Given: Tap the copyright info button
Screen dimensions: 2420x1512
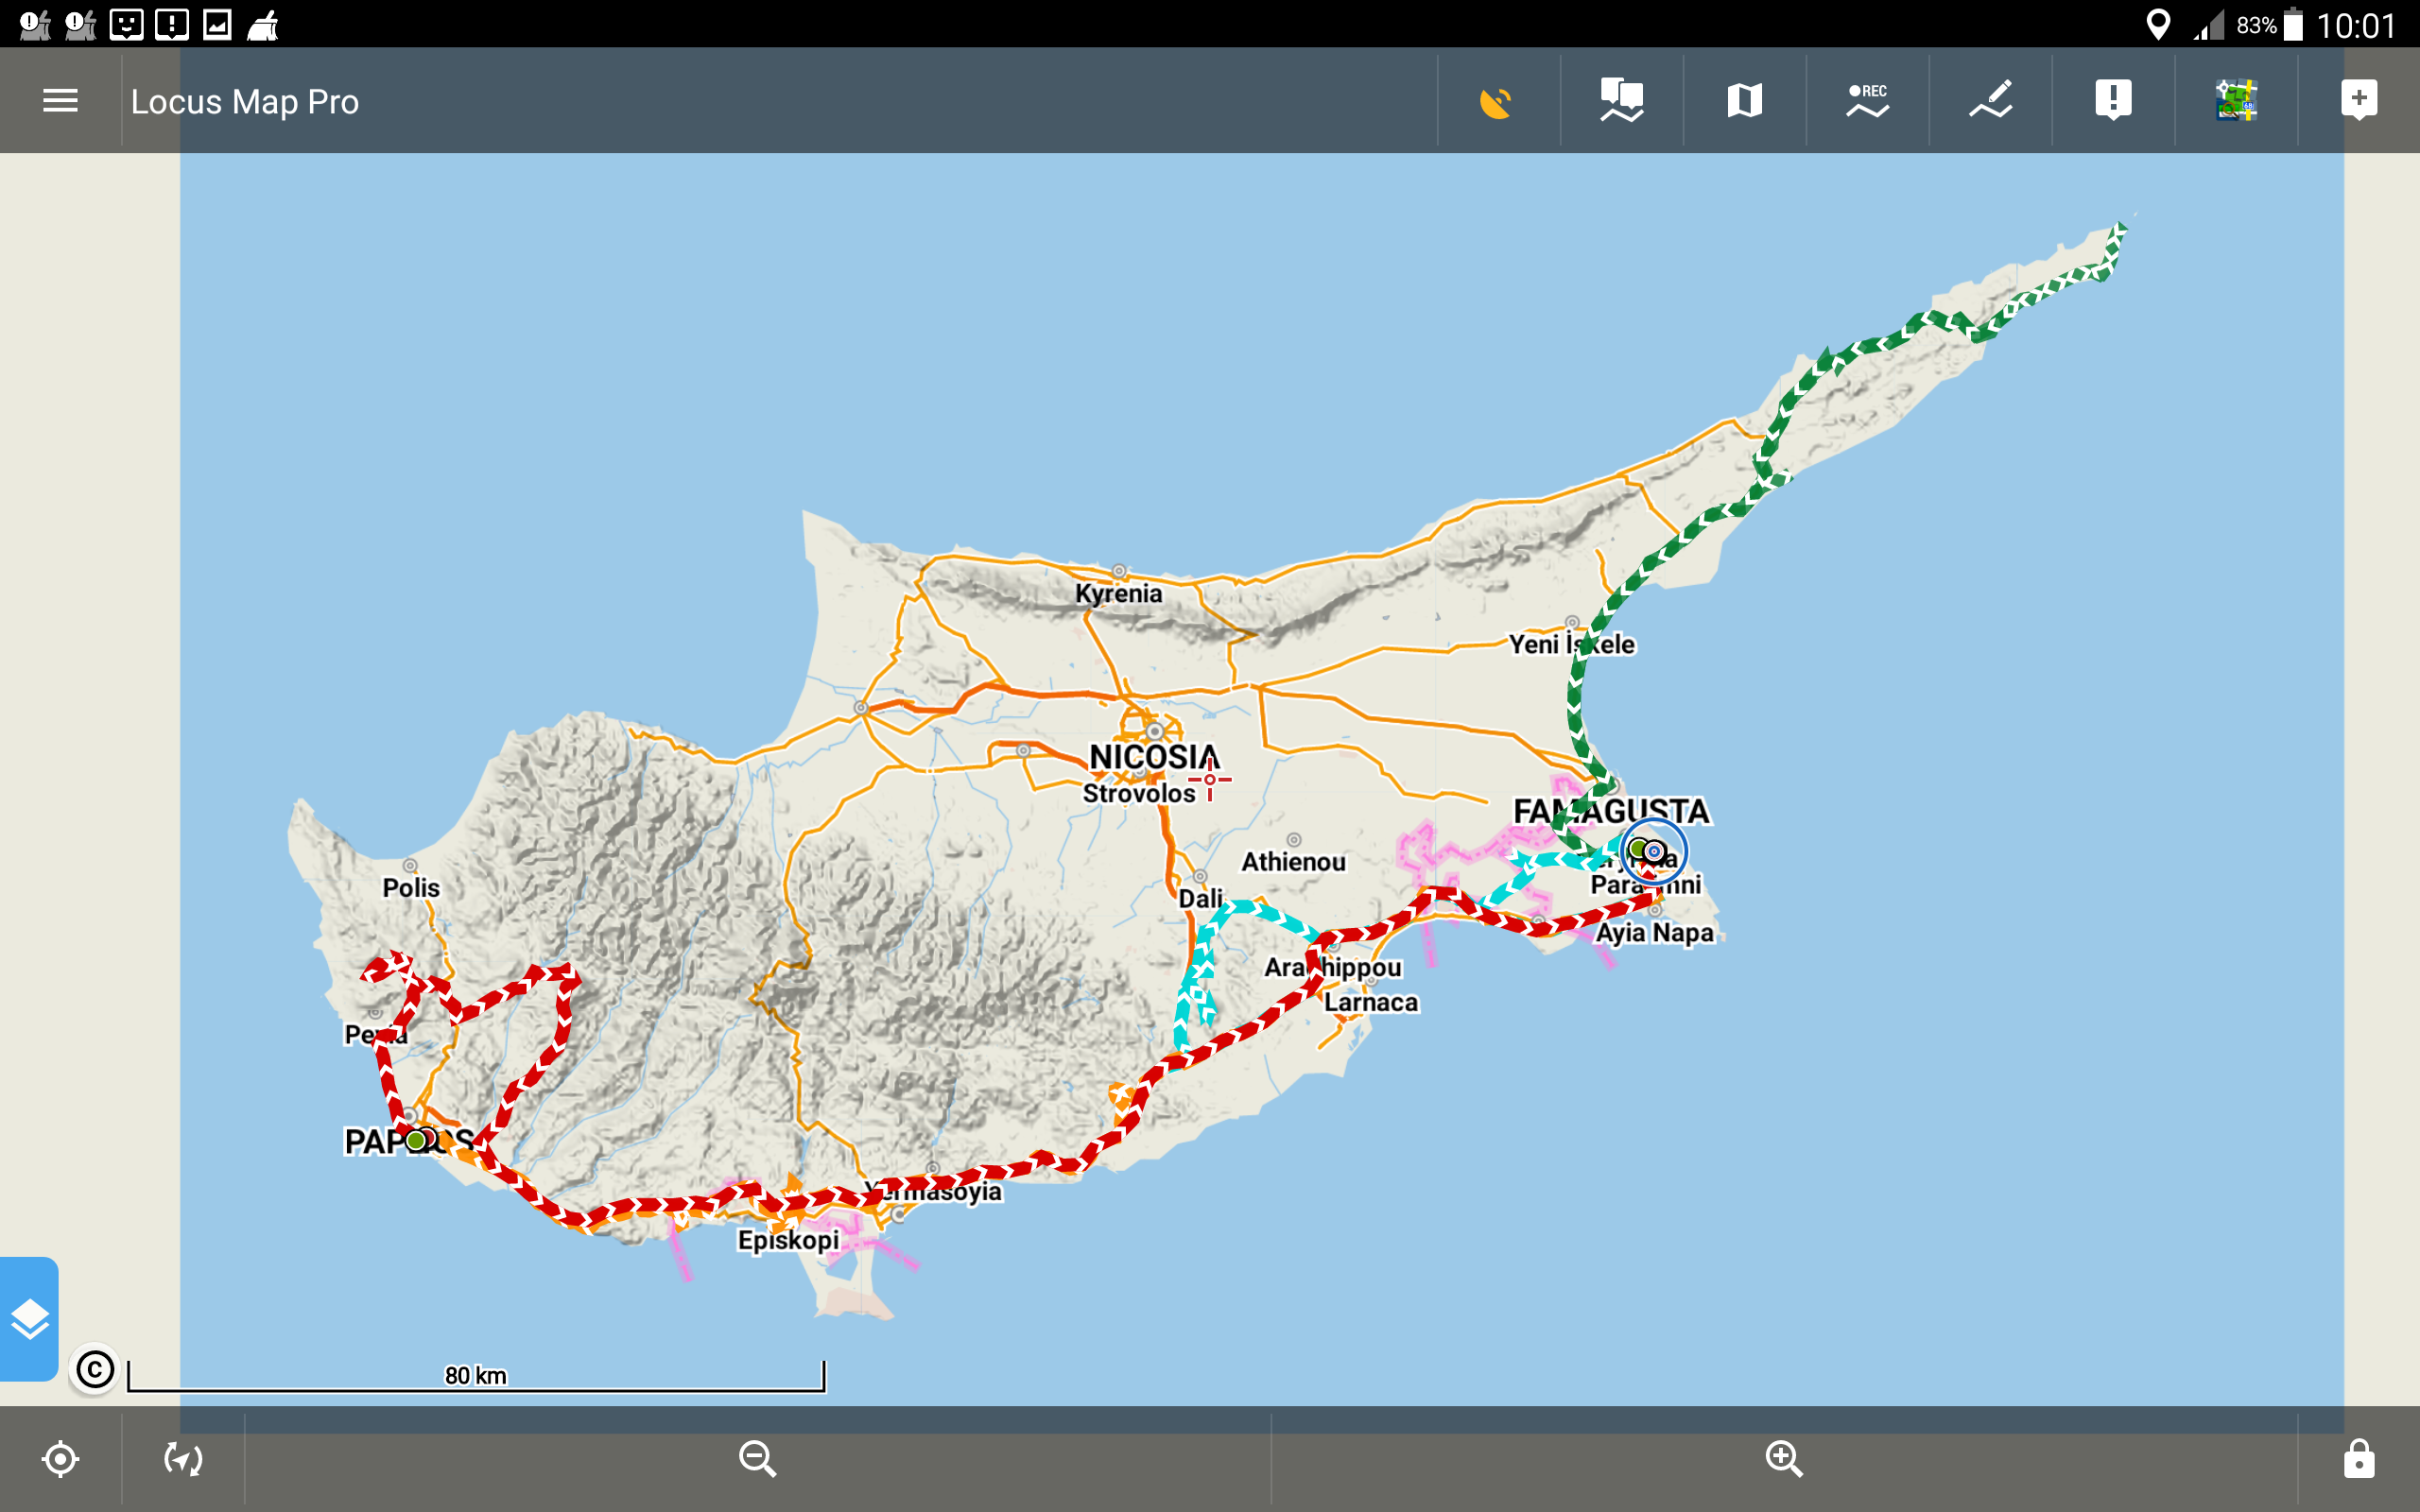Looking at the screenshot, I should pos(95,1369).
